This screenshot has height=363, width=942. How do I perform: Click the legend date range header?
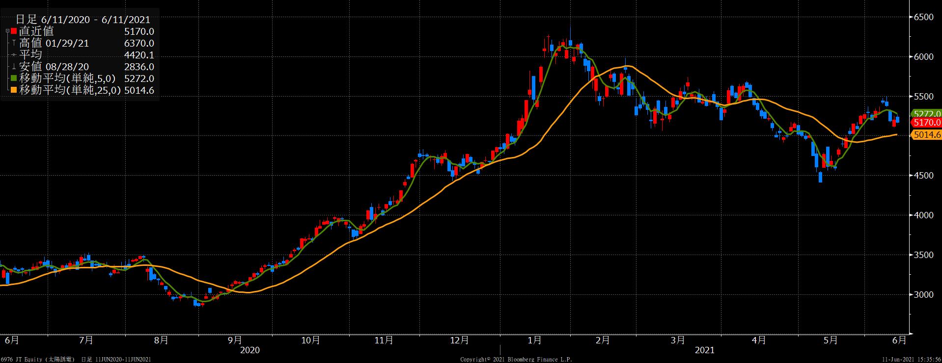pos(83,20)
